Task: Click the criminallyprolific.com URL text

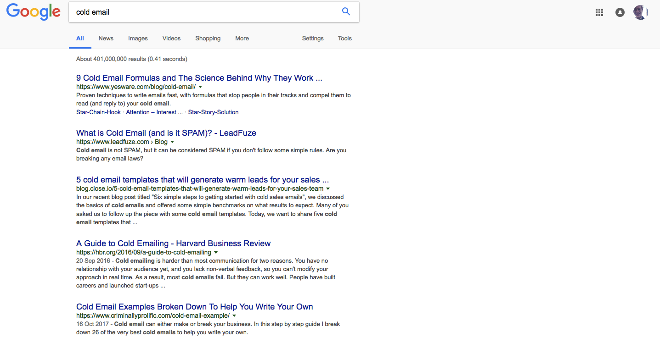Action: [x=153, y=315]
